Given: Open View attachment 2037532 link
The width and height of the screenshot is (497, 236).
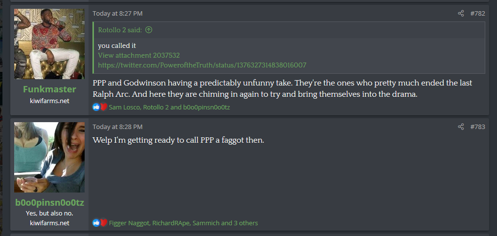Looking at the screenshot, I should click(x=139, y=55).
